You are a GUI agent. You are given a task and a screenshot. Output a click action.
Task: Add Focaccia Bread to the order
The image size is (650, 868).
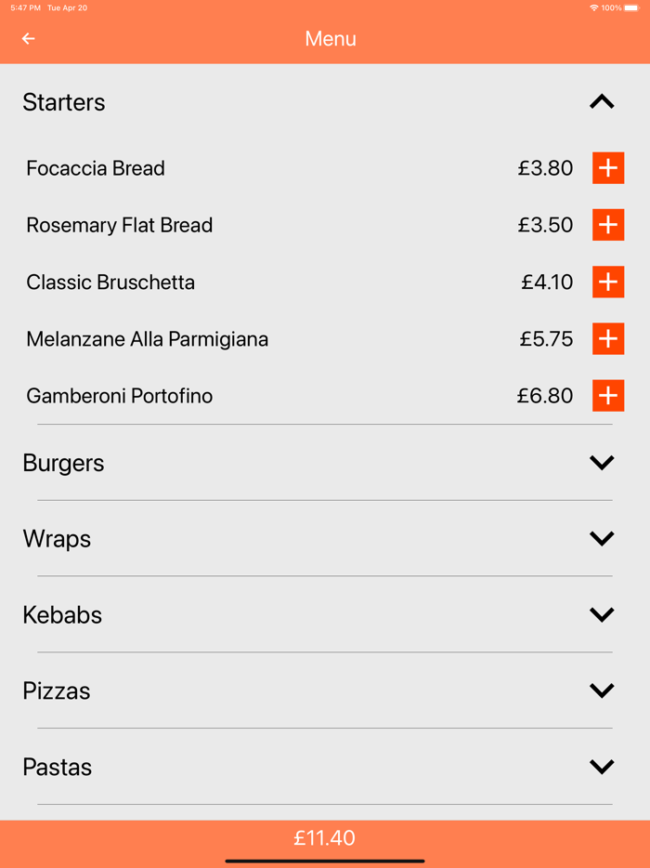coord(608,168)
